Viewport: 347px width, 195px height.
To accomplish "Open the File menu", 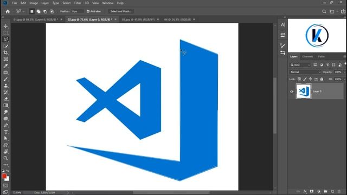I will (x=15, y=3).
